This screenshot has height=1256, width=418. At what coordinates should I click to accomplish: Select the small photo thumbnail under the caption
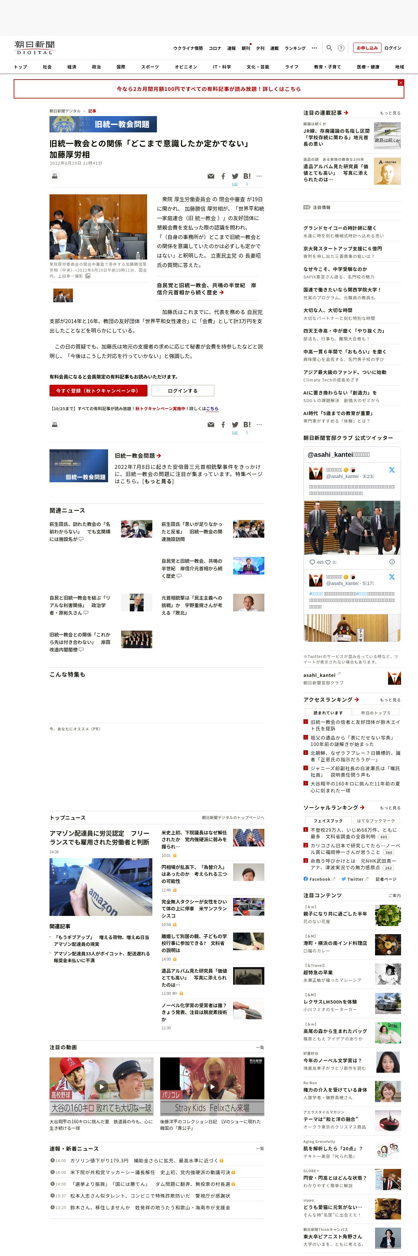point(63,295)
